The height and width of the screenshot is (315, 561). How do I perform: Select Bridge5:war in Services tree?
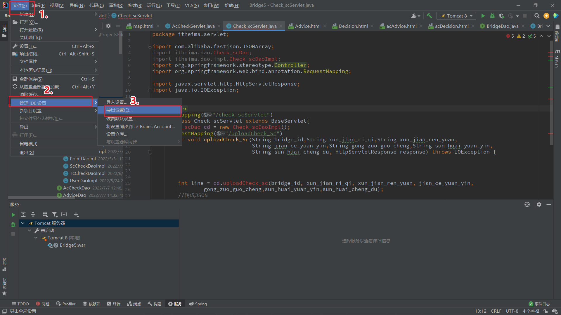point(72,245)
